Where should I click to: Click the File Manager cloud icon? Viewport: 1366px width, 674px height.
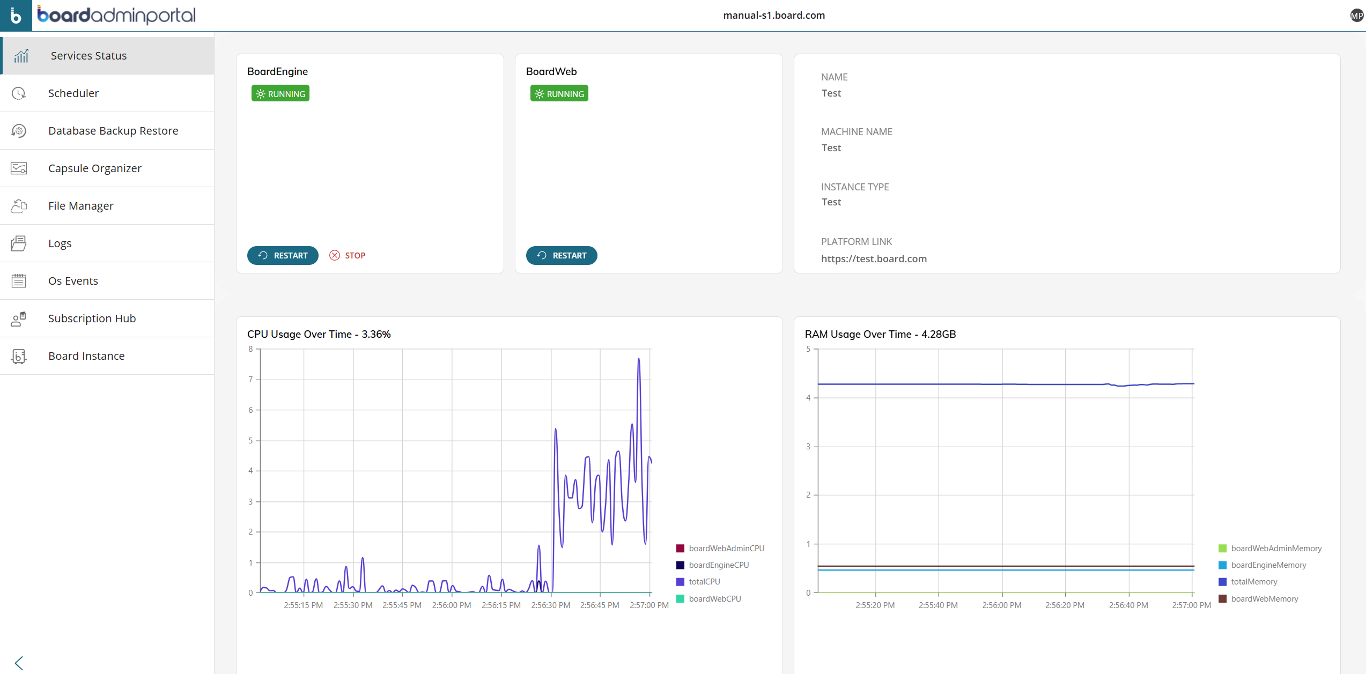pos(19,206)
